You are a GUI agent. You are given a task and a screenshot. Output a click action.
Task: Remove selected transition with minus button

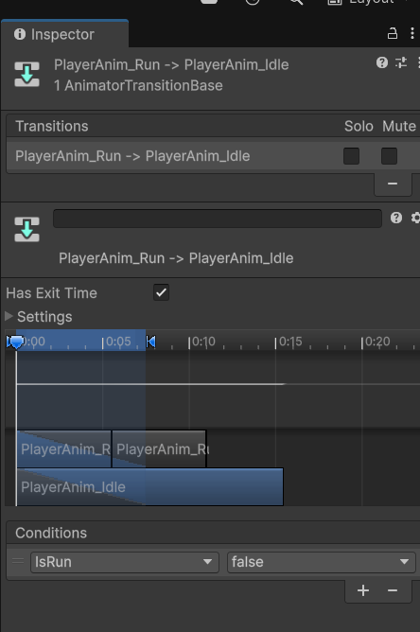(393, 184)
